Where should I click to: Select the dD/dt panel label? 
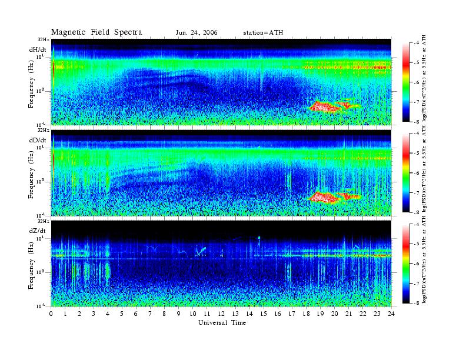pos(38,140)
